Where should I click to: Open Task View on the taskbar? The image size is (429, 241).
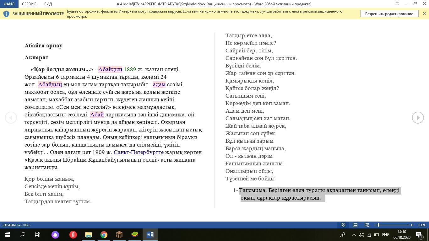pos(38,235)
